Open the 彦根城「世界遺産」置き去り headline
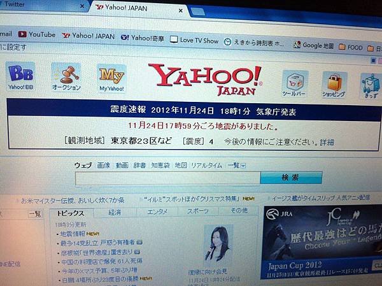The width and height of the screenshot is (382, 286). [x=97, y=252]
